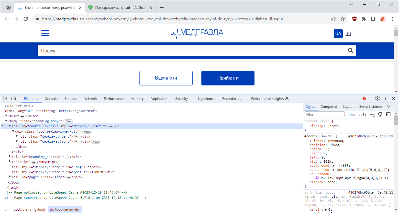Collapse the cookie-law-div element
Image resolution: width=399 pixels, height=213 pixels.
(x=10, y=126)
